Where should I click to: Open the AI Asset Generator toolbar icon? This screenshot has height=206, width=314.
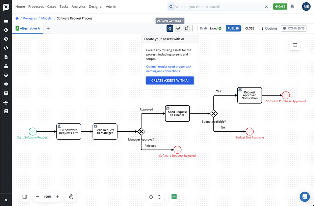tap(169, 28)
